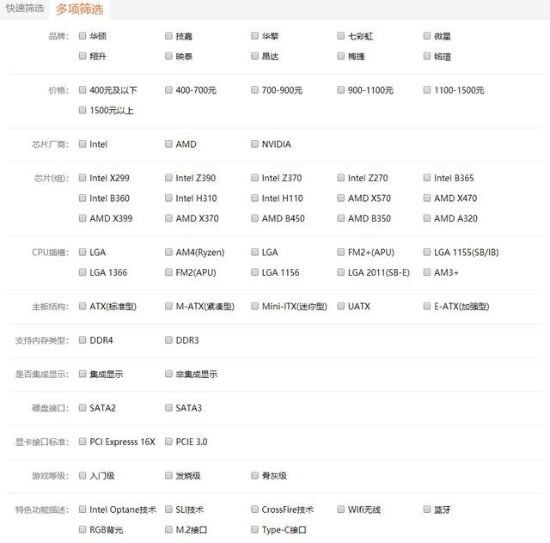This screenshot has height=543, width=550.
Task: Select the SATA3 disk interface
Action: 168,407
